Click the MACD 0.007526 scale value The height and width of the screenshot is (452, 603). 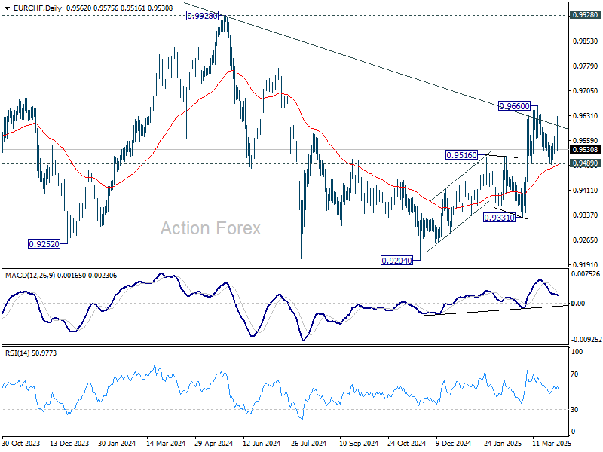point(586,274)
